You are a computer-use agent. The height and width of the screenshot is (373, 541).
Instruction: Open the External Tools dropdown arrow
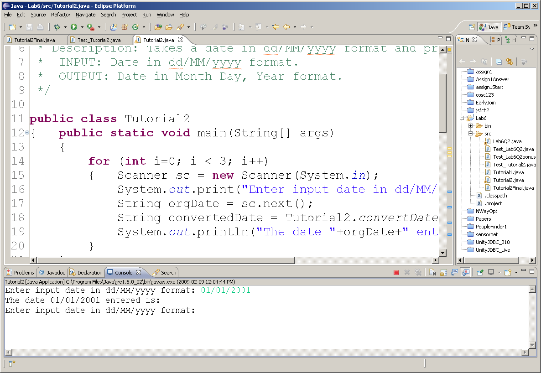(x=99, y=27)
